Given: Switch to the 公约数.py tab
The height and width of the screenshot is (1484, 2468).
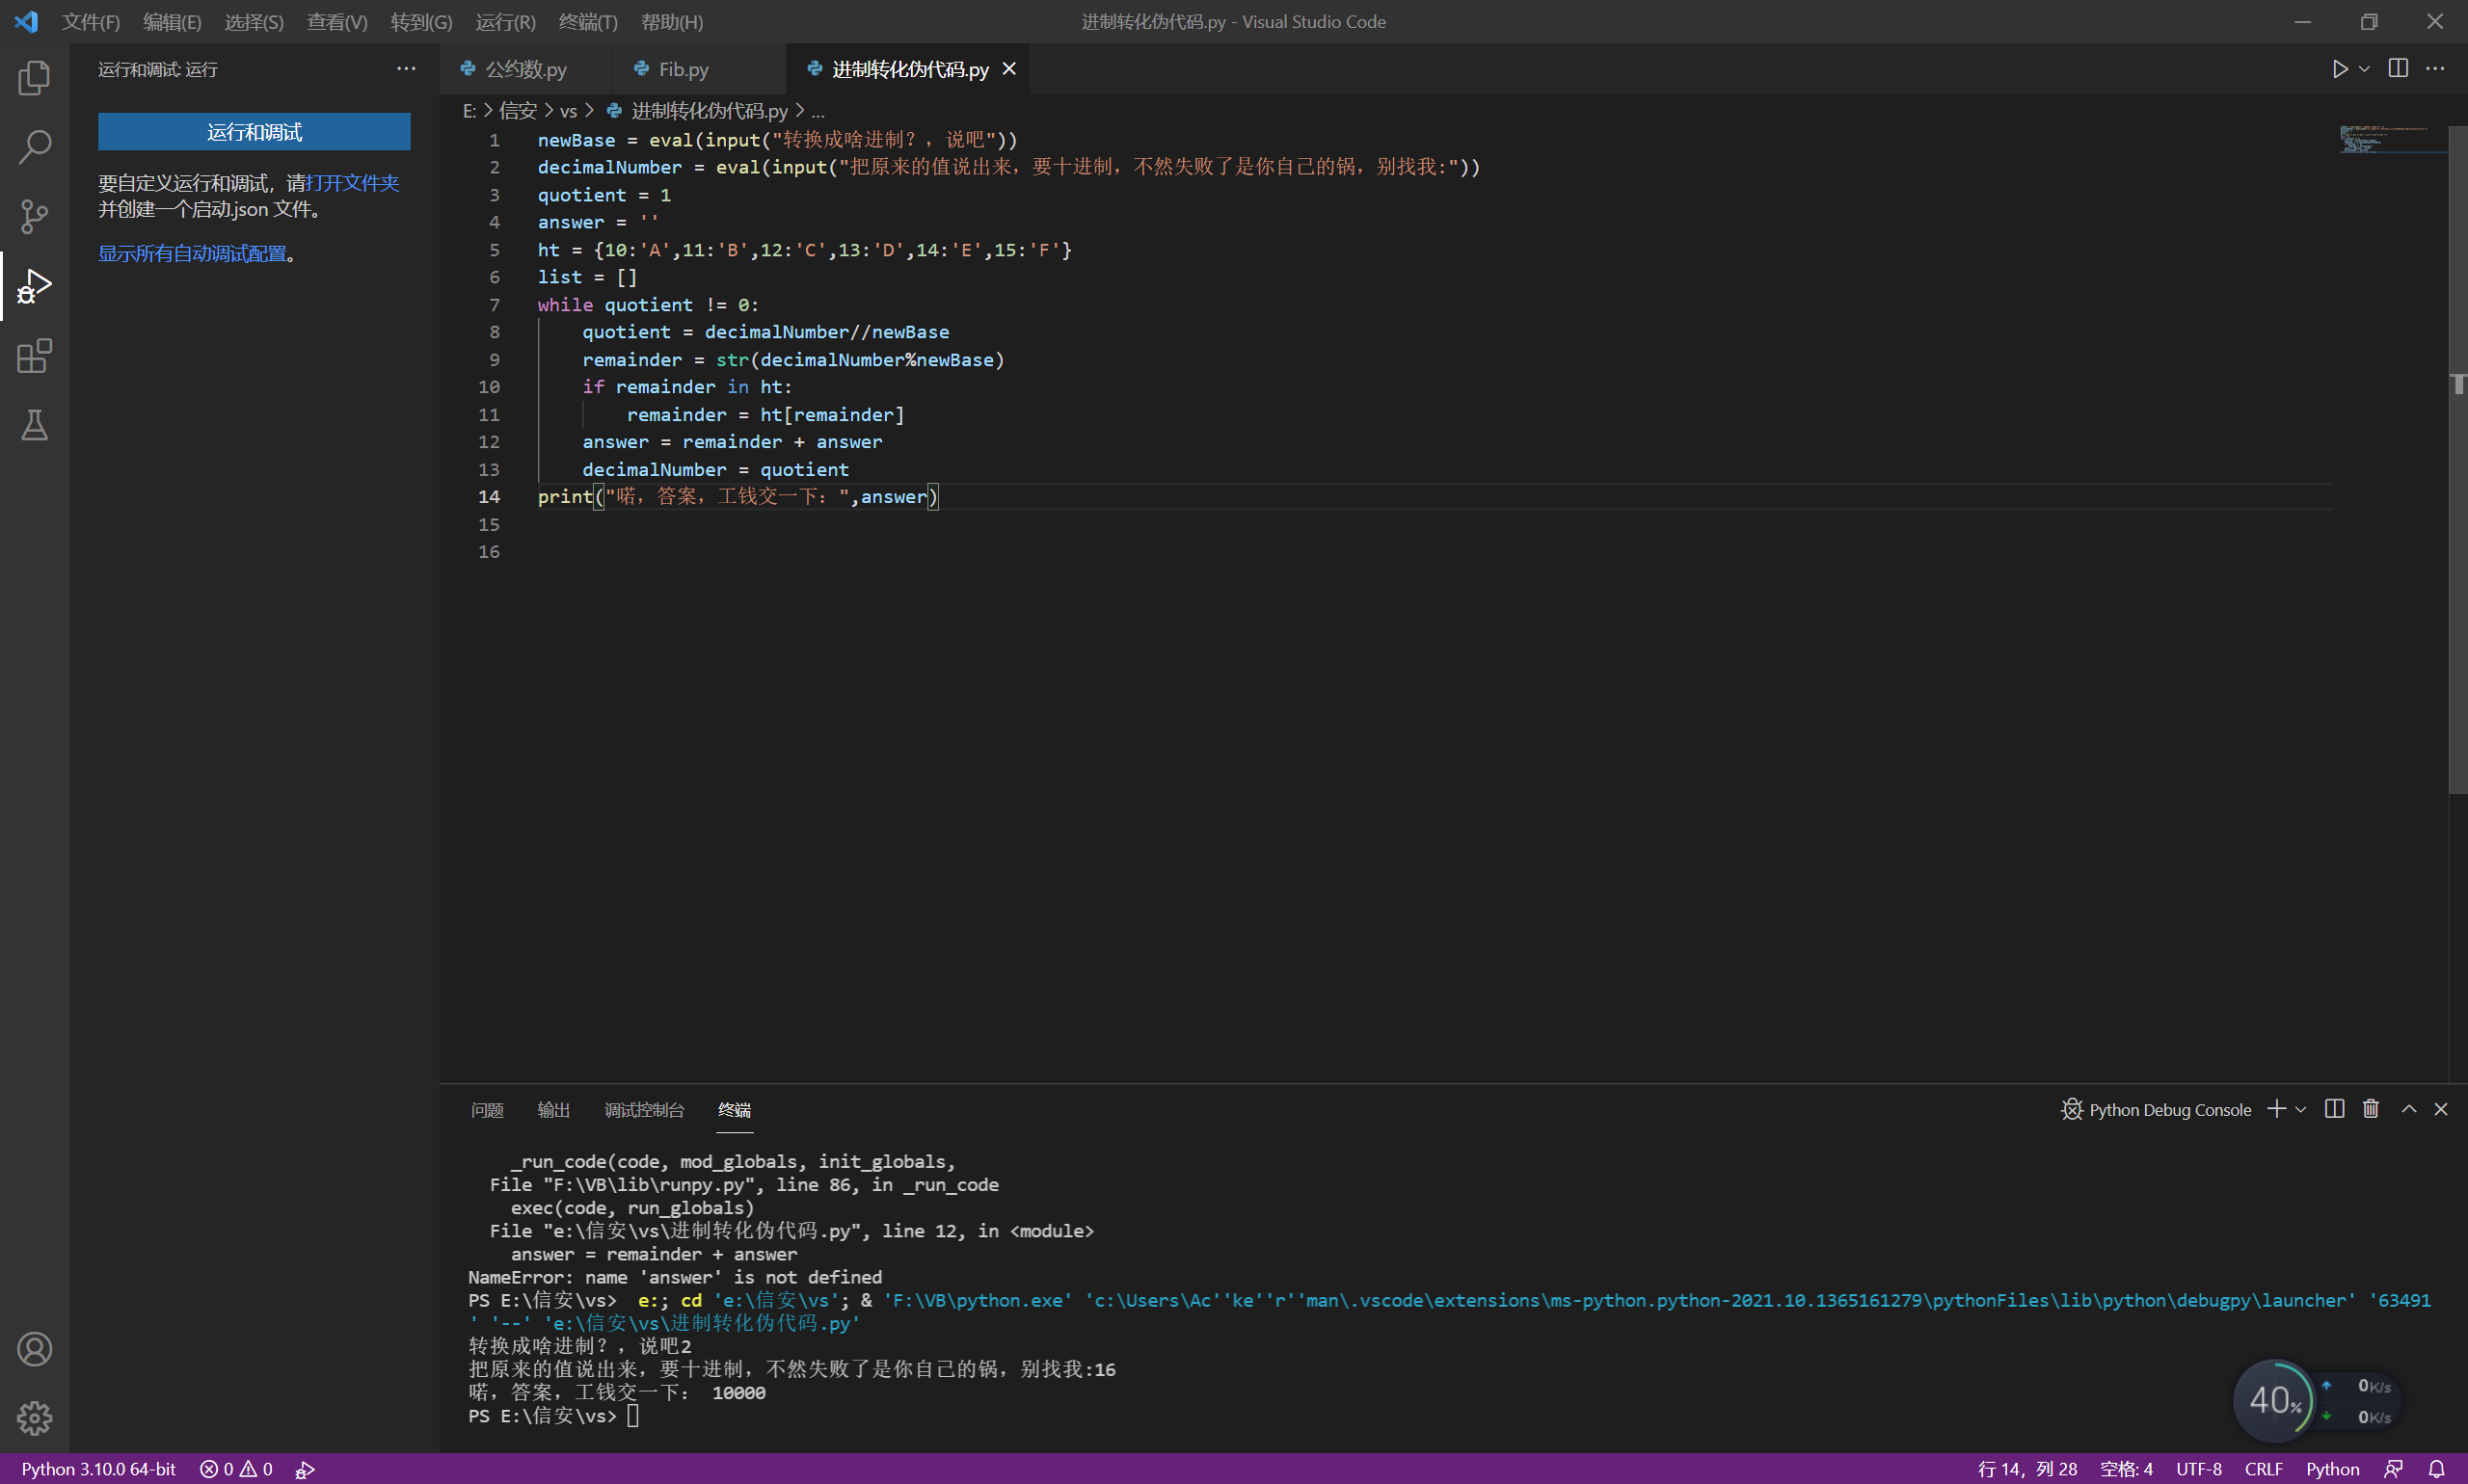Looking at the screenshot, I should coord(526,69).
